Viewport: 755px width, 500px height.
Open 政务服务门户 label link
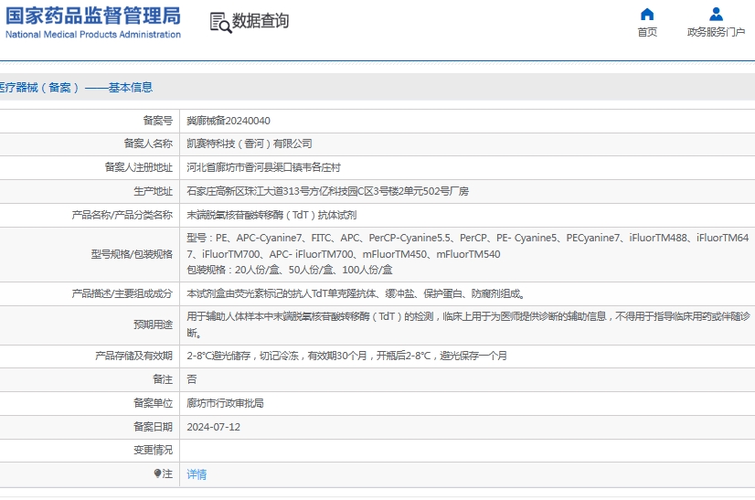(716, 32)
